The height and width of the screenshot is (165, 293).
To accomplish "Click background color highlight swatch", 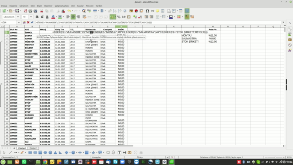I will point(60,17).
